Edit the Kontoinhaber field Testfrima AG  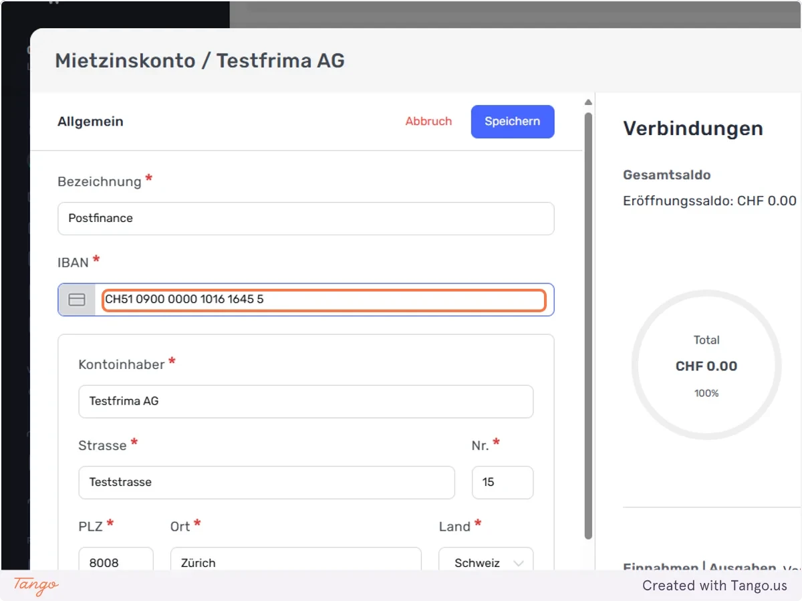click(x=306, y=401)
